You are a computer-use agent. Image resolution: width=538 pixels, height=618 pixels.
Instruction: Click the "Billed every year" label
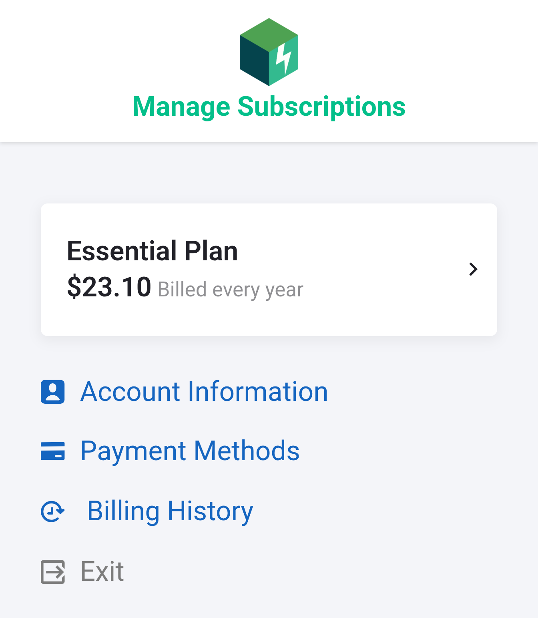point(231,289)
